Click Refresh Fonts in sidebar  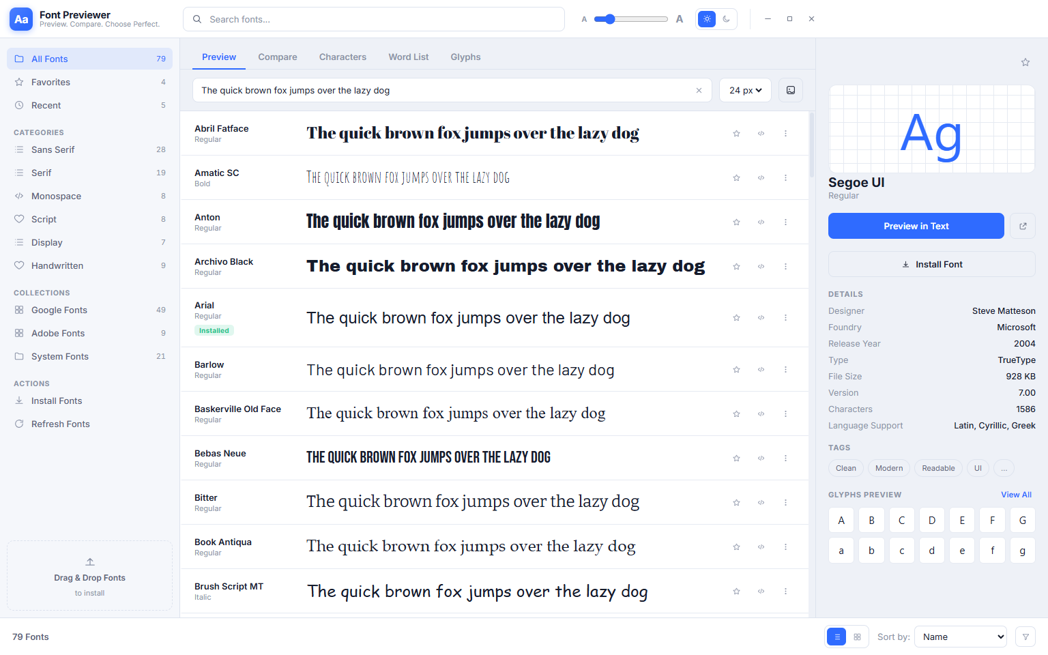(89, 424)
